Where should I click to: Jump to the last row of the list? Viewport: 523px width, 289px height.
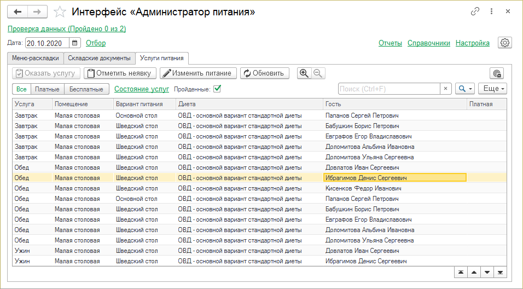coord(500,273)
